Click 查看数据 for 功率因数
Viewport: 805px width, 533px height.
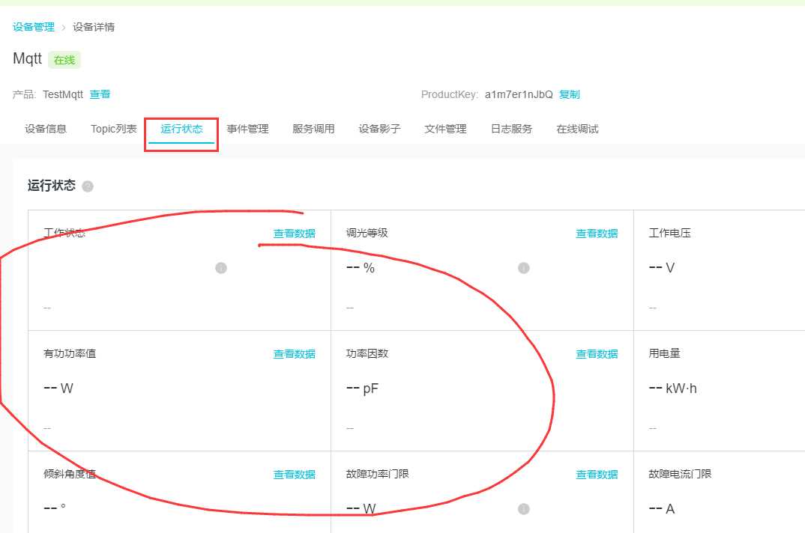point(597,354)
